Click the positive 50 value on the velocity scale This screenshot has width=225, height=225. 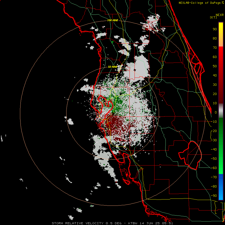point(215,66)
